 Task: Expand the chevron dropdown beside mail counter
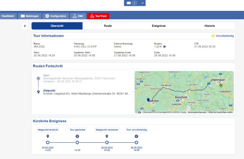[x=142, y=3]
